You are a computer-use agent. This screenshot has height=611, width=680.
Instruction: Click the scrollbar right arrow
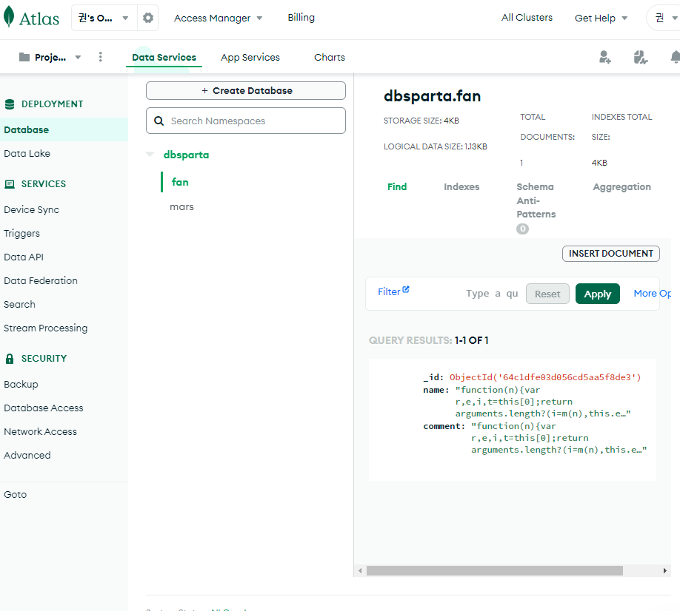pyautogui.click(x=665, y=571)
